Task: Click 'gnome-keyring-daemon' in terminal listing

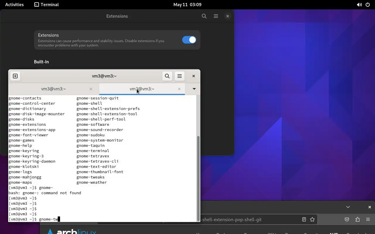Action: [32, 161]
